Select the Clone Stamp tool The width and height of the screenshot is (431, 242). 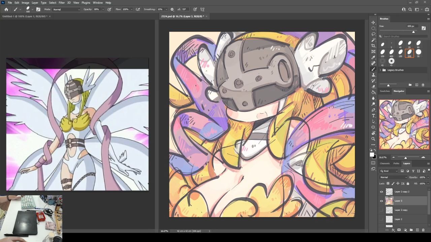[373, 75]
